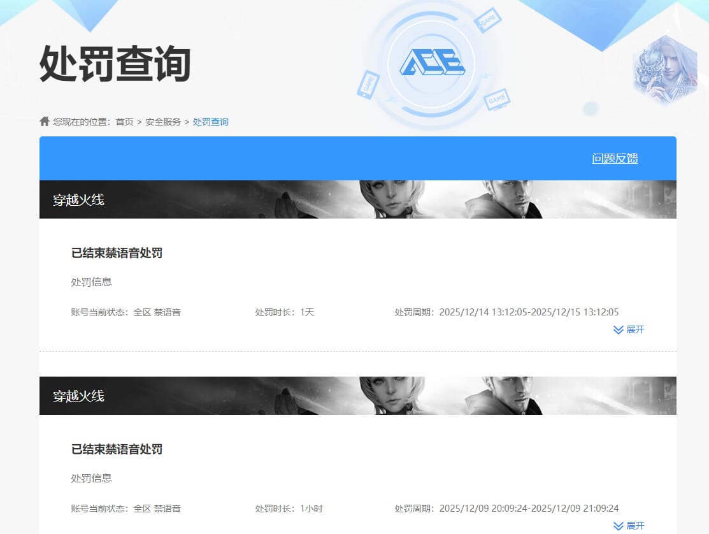Click 处罚时长：1天 text
The height and width of the screenshot is (534, 709).
[x=284, y=312]
